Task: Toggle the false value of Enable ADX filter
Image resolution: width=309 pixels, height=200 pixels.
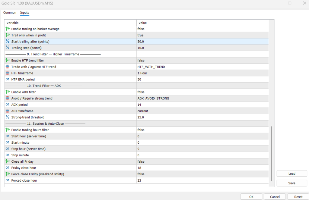Action: (202, 92)
